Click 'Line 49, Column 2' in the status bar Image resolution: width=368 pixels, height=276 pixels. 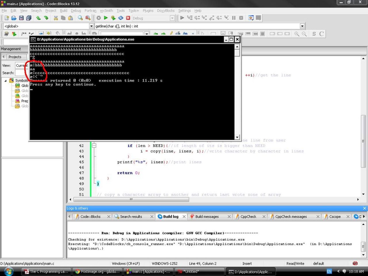[x=203, y=263]
